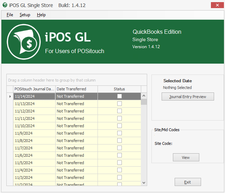This screenshot has height=193, width=225.
Task: Click Not Transferred cell in 11/7/2024 row
Action: [x=77, y=148]
